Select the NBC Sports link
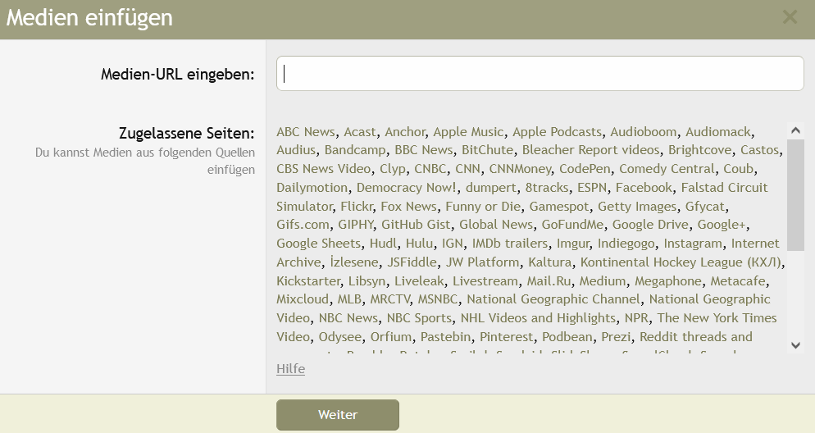 click(x=420, y=317)
